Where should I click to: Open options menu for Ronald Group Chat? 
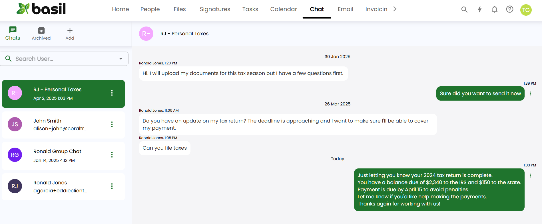pos(112,155)
